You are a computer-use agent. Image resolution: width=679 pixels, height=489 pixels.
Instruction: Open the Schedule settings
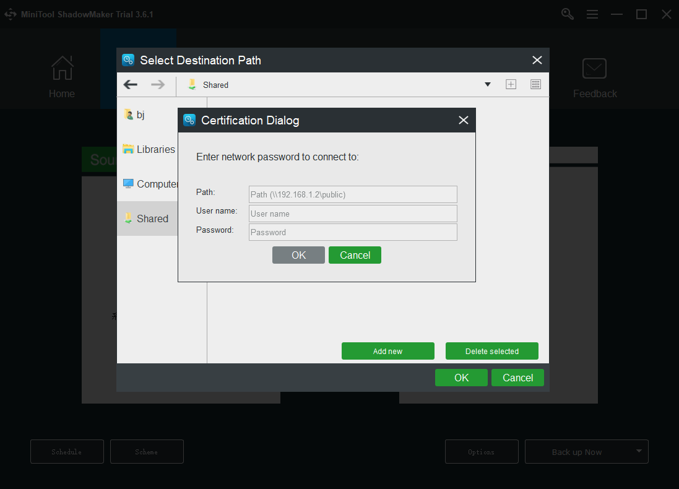(67, 452)
